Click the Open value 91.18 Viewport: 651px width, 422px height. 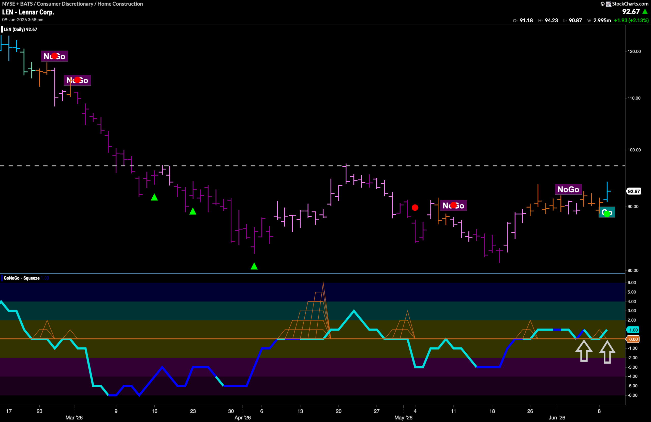tap(526, 21)
